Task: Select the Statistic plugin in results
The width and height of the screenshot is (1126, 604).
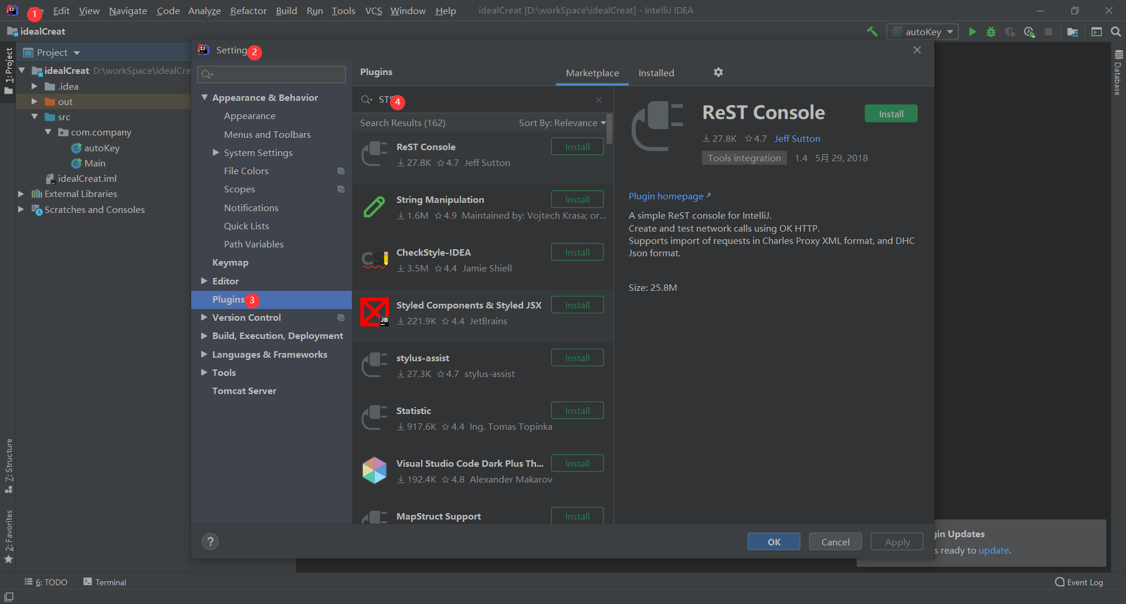Action: click(x=483, y=418)
